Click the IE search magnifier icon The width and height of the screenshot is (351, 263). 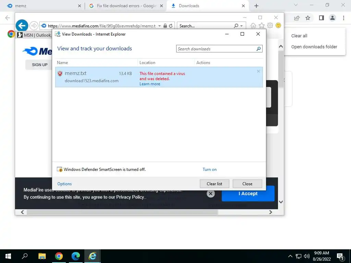236,26
